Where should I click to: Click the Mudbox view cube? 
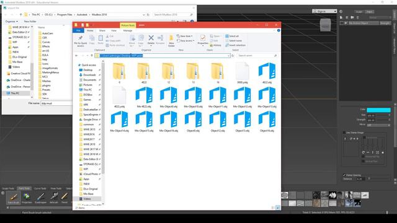[x=325, y=25]
